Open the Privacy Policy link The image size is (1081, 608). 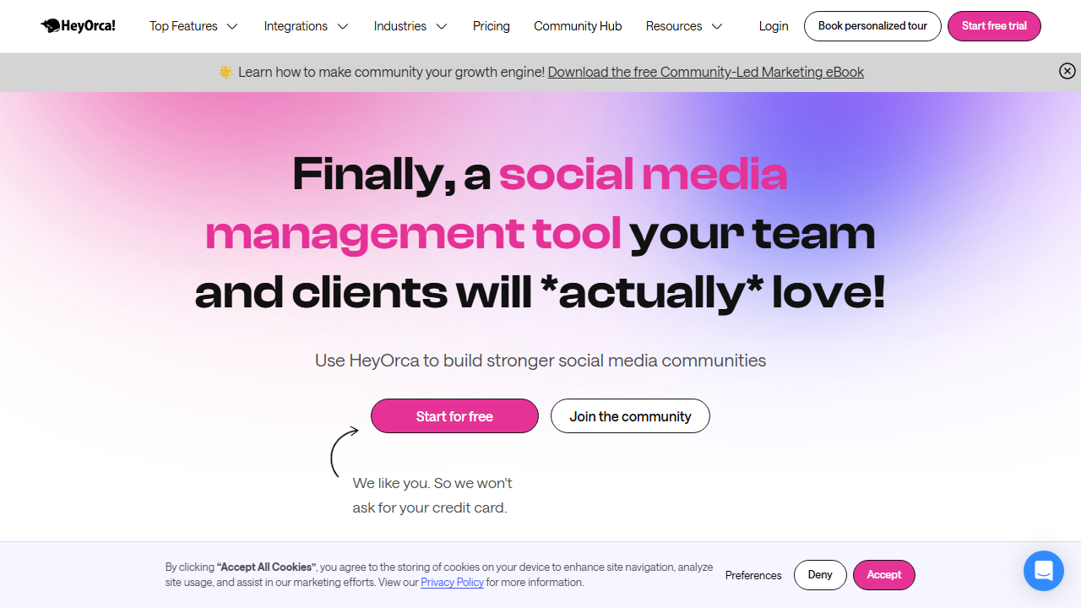[452, 583]
